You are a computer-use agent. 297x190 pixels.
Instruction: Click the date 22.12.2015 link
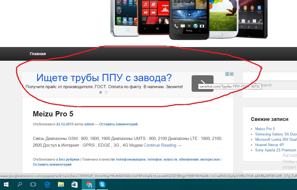coord(65,124)
